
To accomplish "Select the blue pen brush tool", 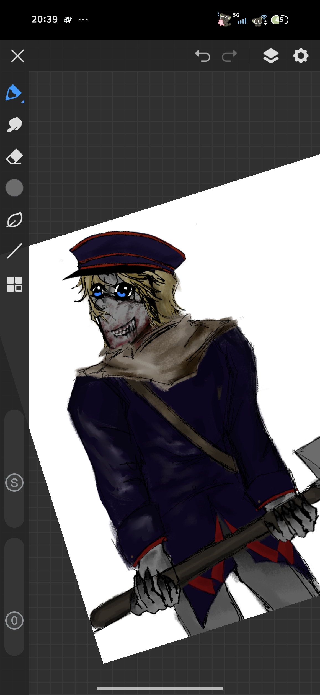I will 13,92.
